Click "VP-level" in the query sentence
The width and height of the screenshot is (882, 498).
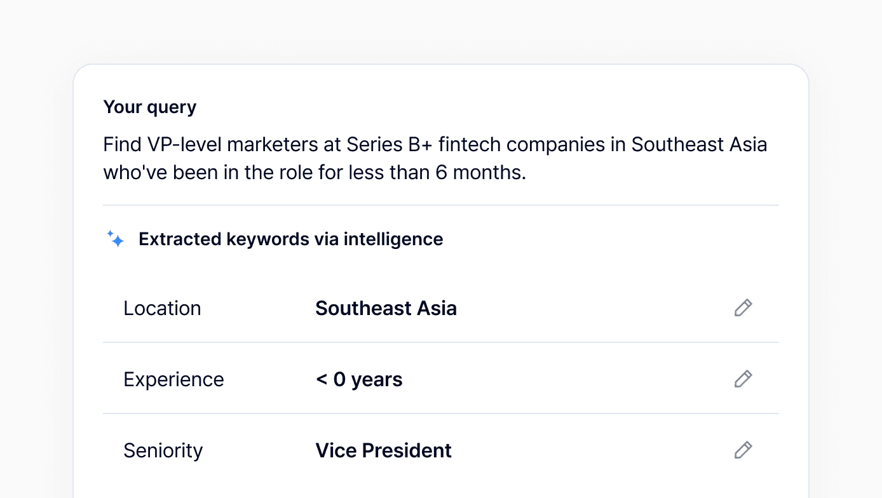pos(184,145)
